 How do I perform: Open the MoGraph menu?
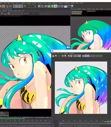point(23,3)
